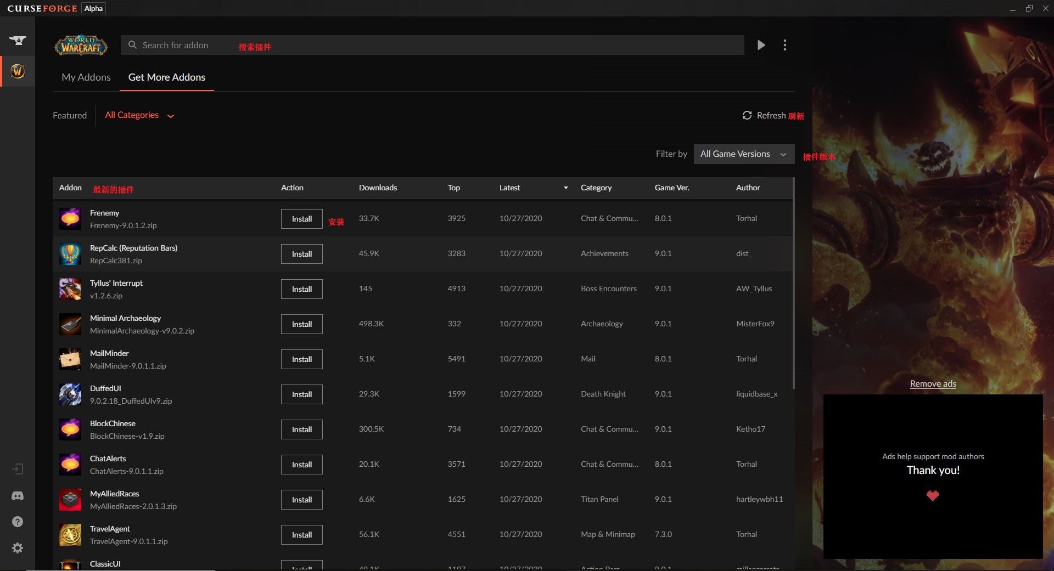Launch the game with the play button
Viewport: 1054px width, 571px height.
click(x=761, y=45)
